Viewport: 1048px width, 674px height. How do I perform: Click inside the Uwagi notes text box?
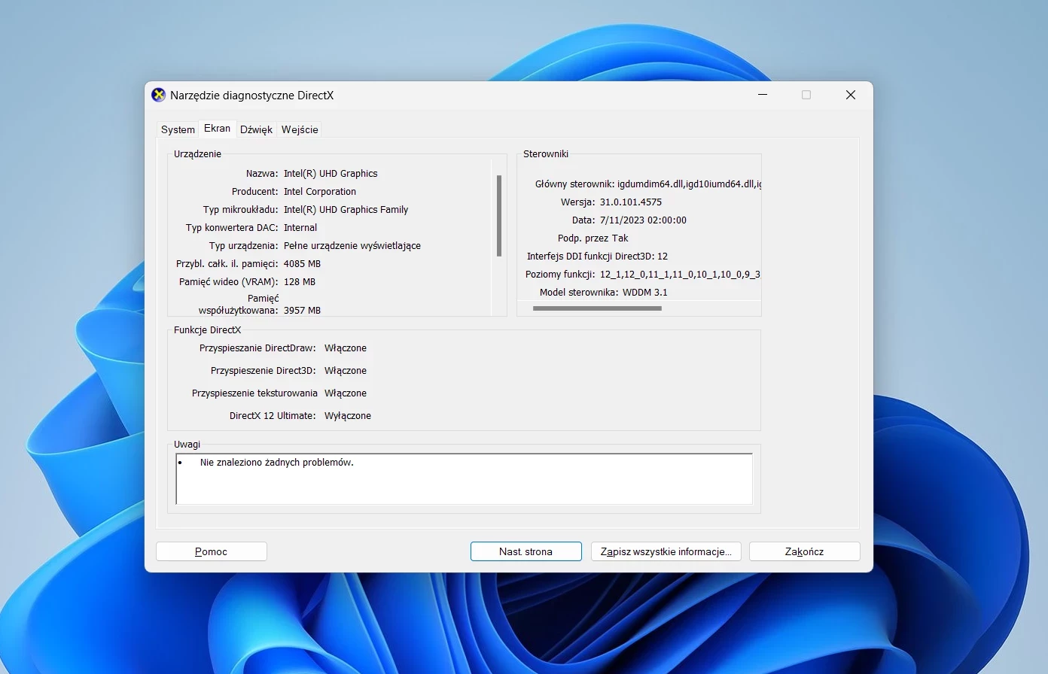464,478
